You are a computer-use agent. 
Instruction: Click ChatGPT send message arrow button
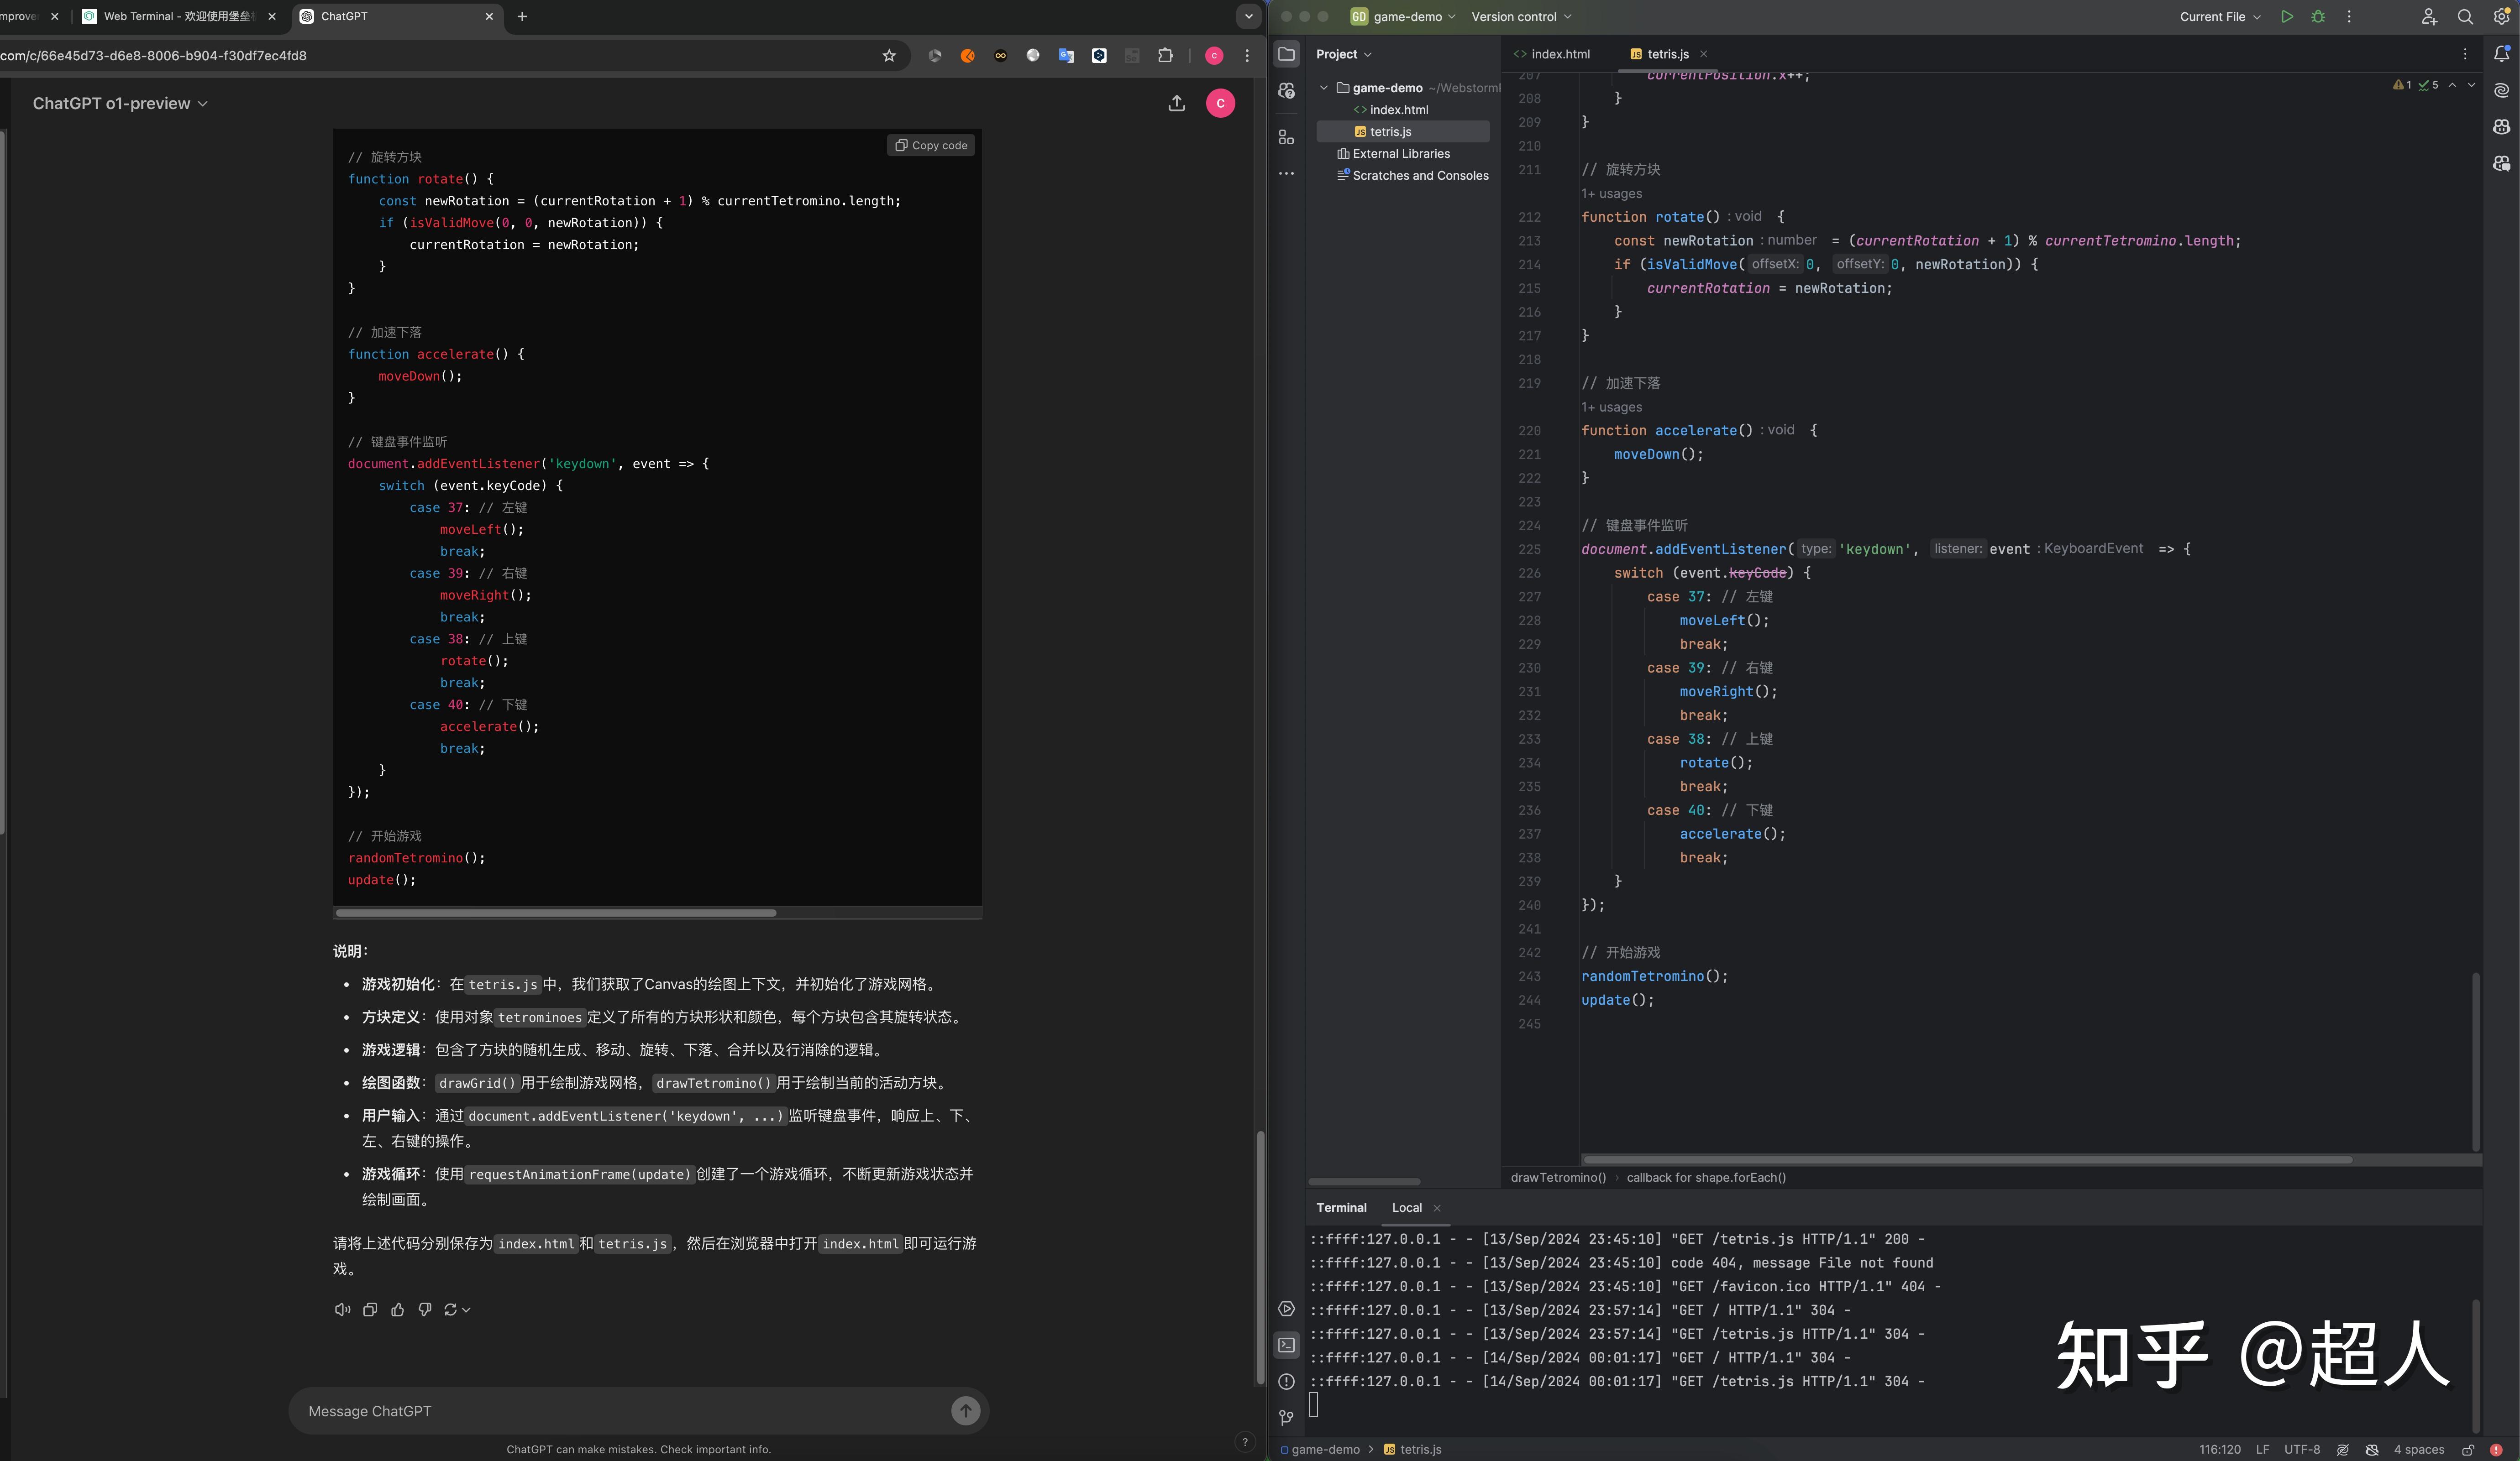(x=965, y=1410)
